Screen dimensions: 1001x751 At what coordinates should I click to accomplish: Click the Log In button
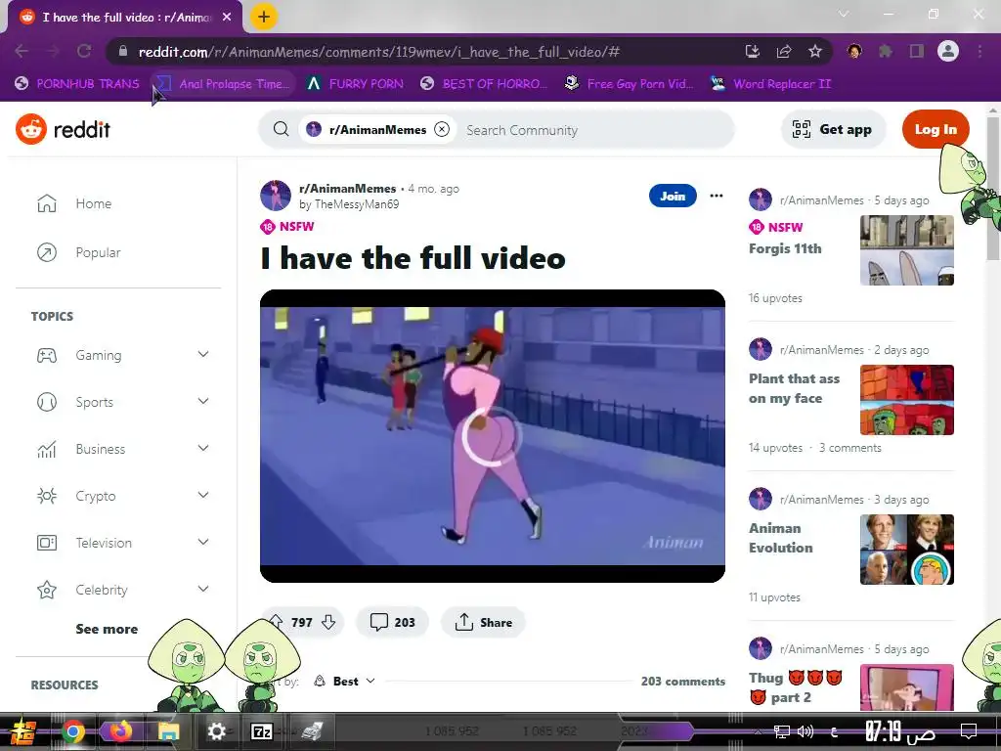tap(936, 130)
